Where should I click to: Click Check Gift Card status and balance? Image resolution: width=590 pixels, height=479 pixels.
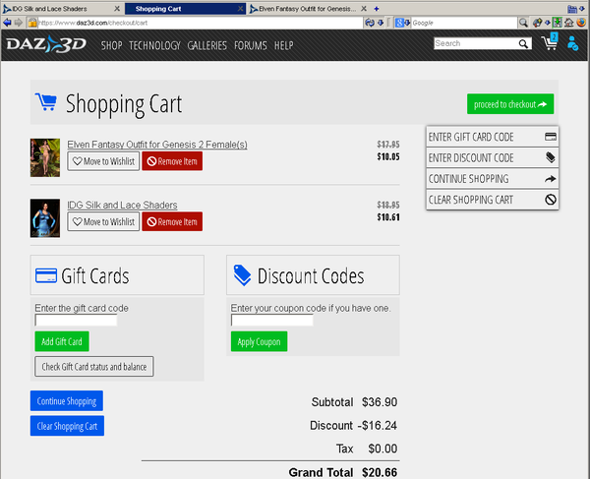pos(94,367)
